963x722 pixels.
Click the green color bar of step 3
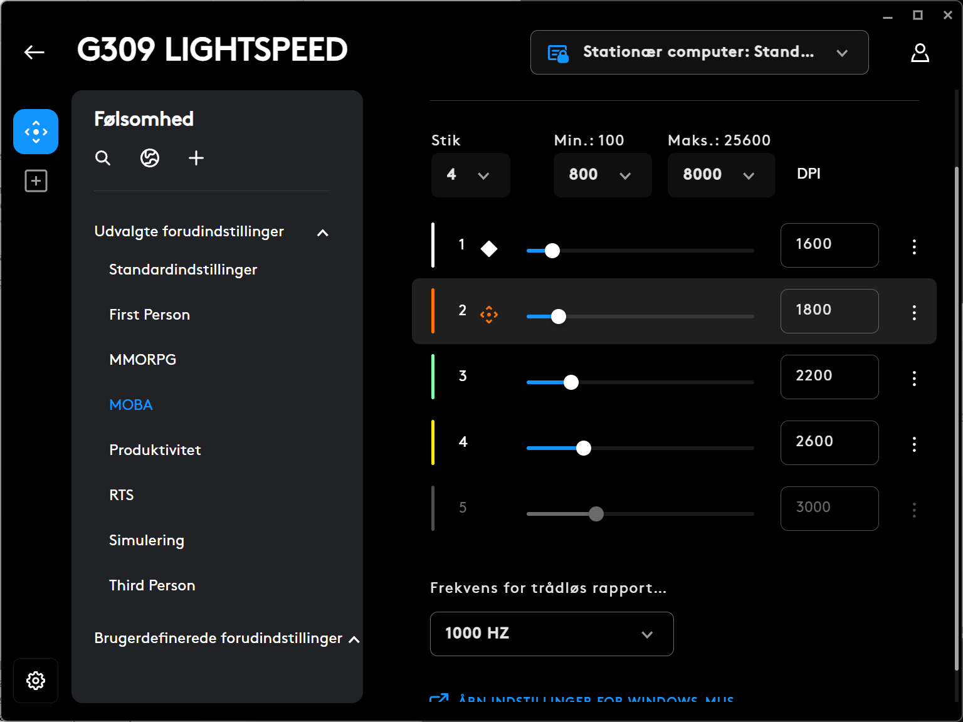coord(433,377)
